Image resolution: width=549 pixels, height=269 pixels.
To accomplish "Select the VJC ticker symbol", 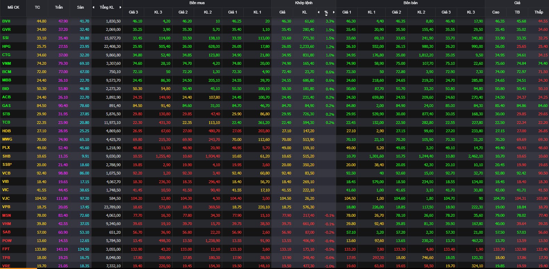I will pos(6,198).
